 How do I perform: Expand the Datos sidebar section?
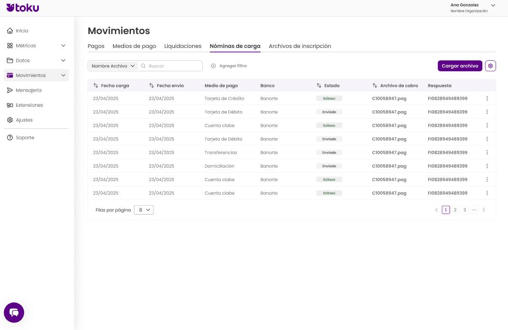63,60
